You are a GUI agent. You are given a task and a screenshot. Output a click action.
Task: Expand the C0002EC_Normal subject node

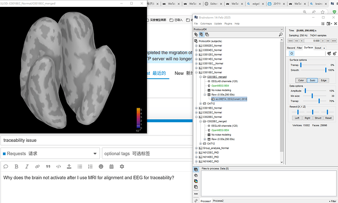[196, 45]
